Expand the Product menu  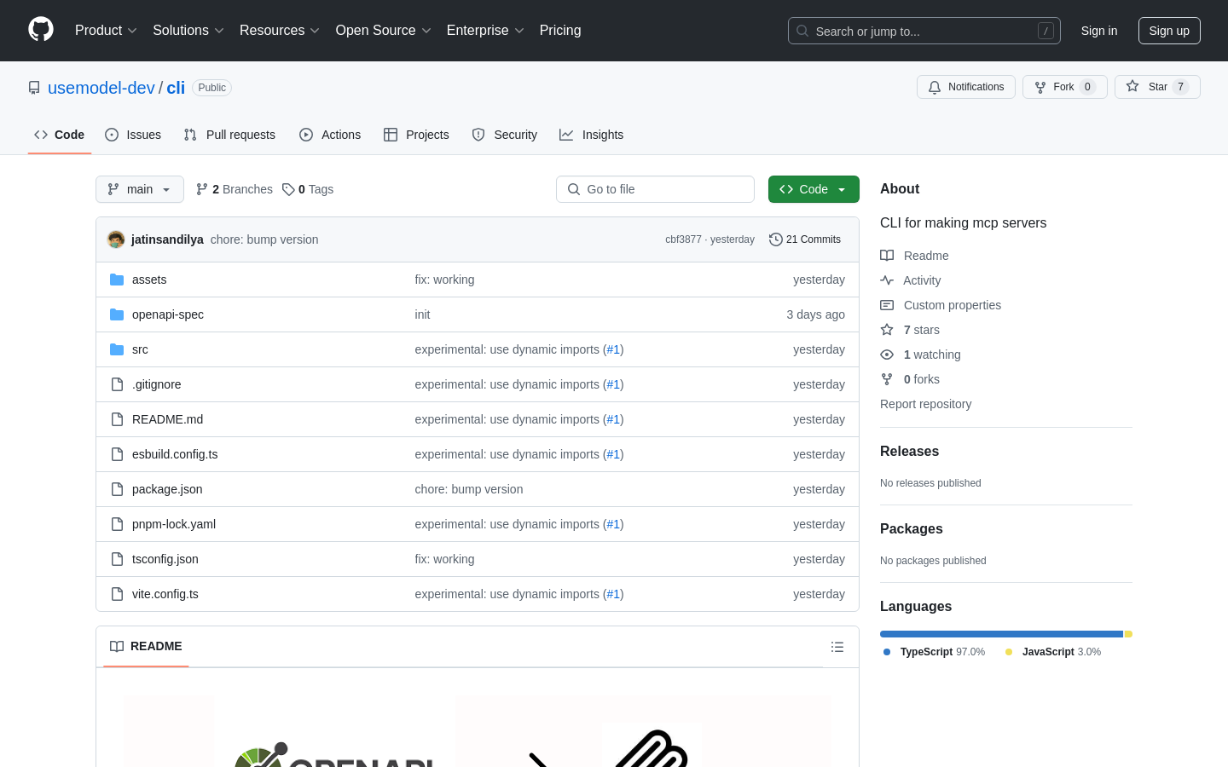pyautogui.click(x=106, y=31)
